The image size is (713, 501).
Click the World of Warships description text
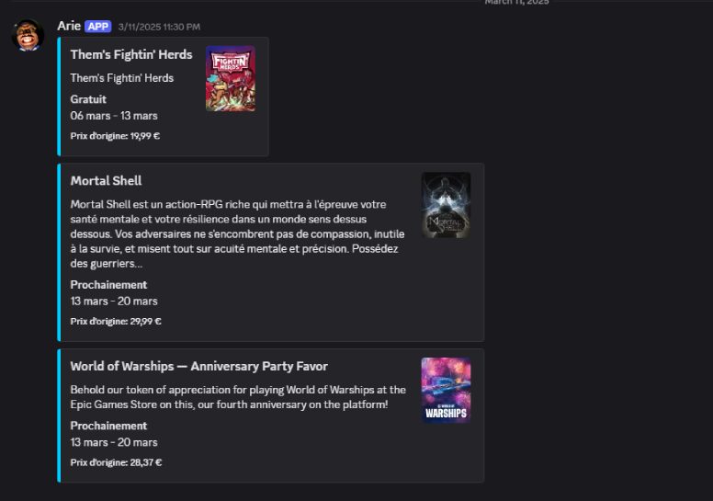(x=237, y=397)
